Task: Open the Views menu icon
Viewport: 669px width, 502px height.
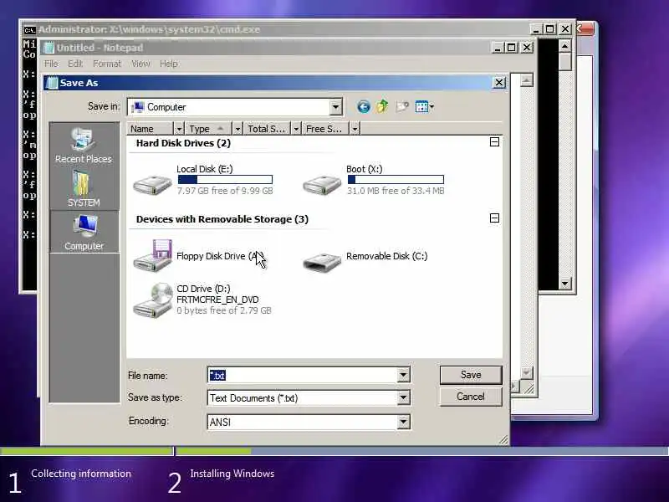Action: pyautogui.click(x=424, y=107)
